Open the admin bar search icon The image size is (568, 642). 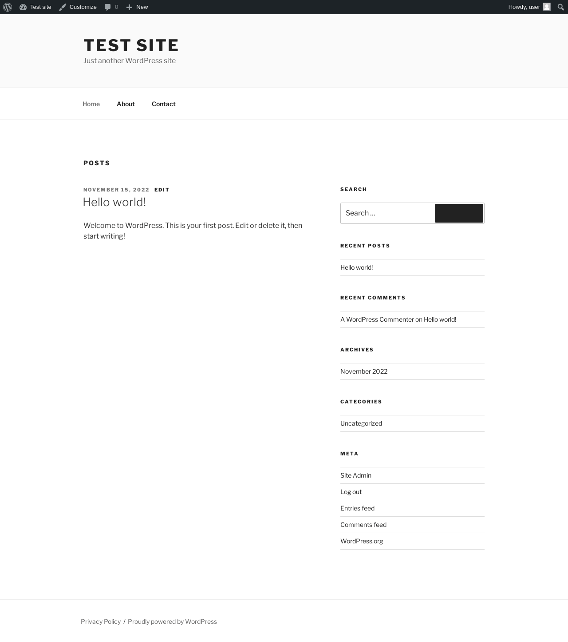[560, 7]
